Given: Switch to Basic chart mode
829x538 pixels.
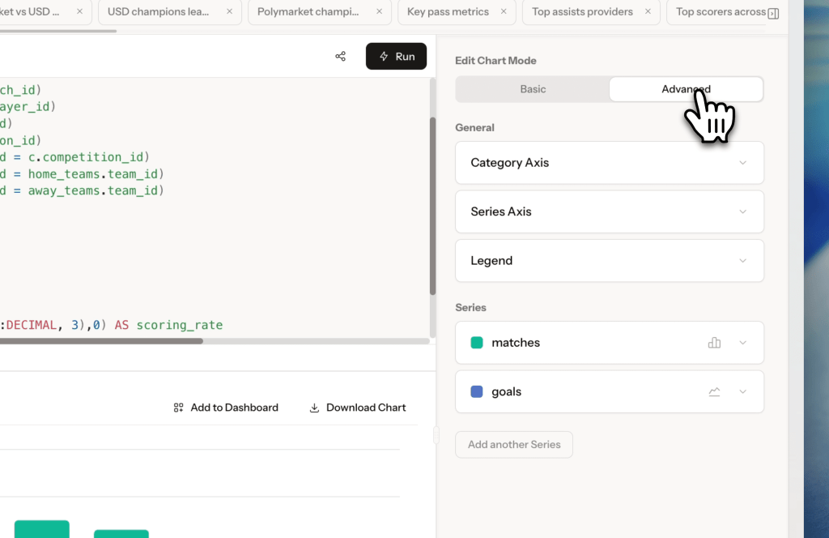Looking at the screenshot, I should pyautogui.click(x=532, y=89).
